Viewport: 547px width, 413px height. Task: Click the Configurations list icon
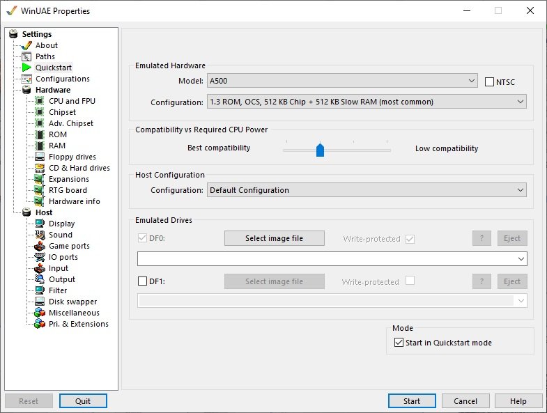[26, 79]
